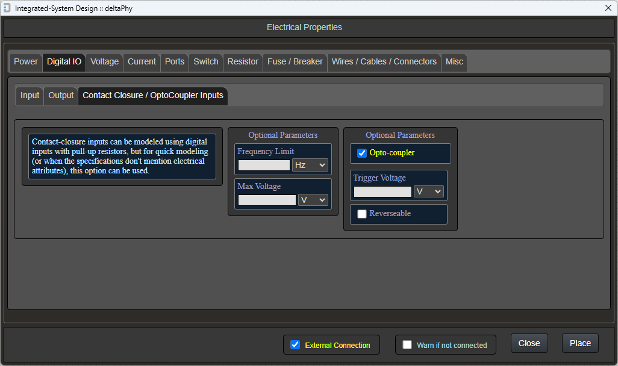The width and height of the screenshot is (618, 366).
Task: Switch to the Input sub-tab
Action: tap(30, 95)
